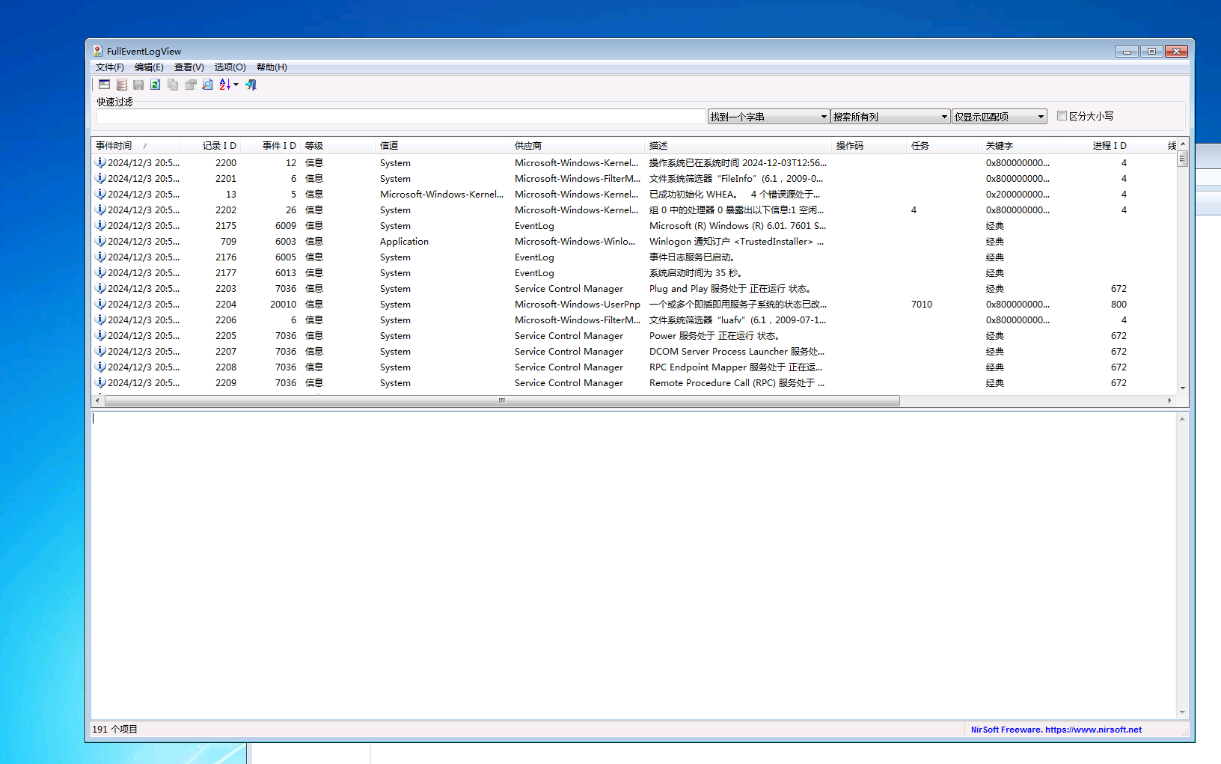Select the Plug and Play description cell
1221x764 pixels.
coord(730,289)
